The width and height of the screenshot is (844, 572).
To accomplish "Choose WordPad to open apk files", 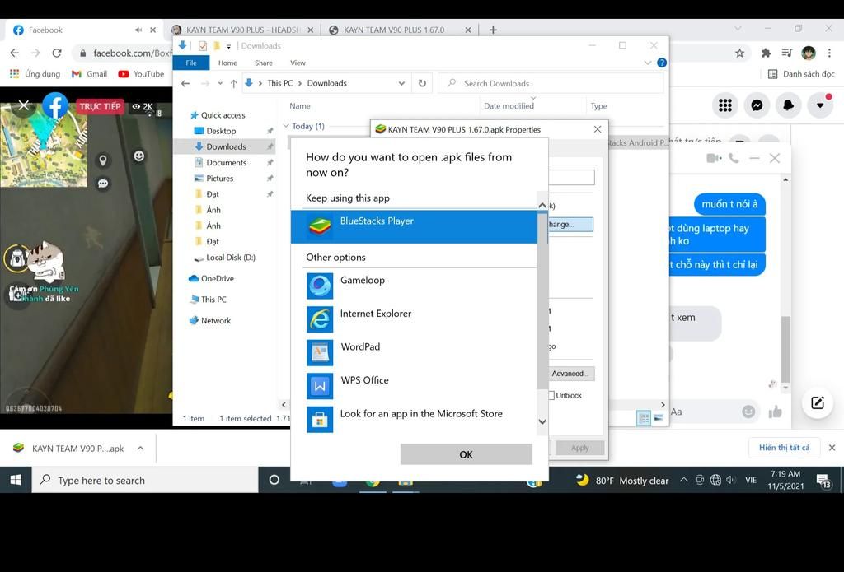I will tap(414, 352).
